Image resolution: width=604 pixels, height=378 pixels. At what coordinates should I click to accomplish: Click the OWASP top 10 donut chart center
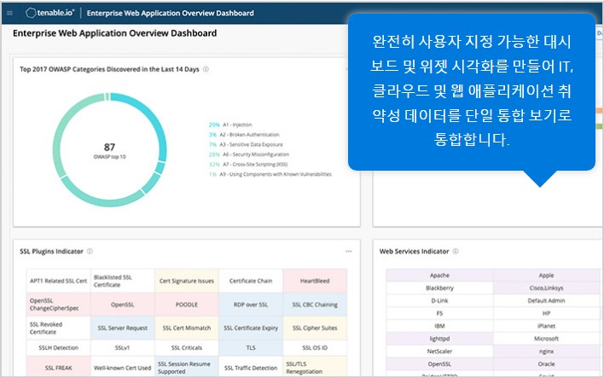[109, 150]
